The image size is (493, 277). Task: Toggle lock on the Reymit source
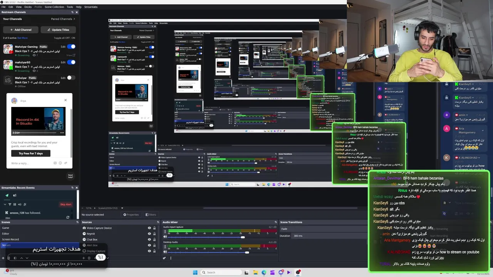(x=154, y=234)
